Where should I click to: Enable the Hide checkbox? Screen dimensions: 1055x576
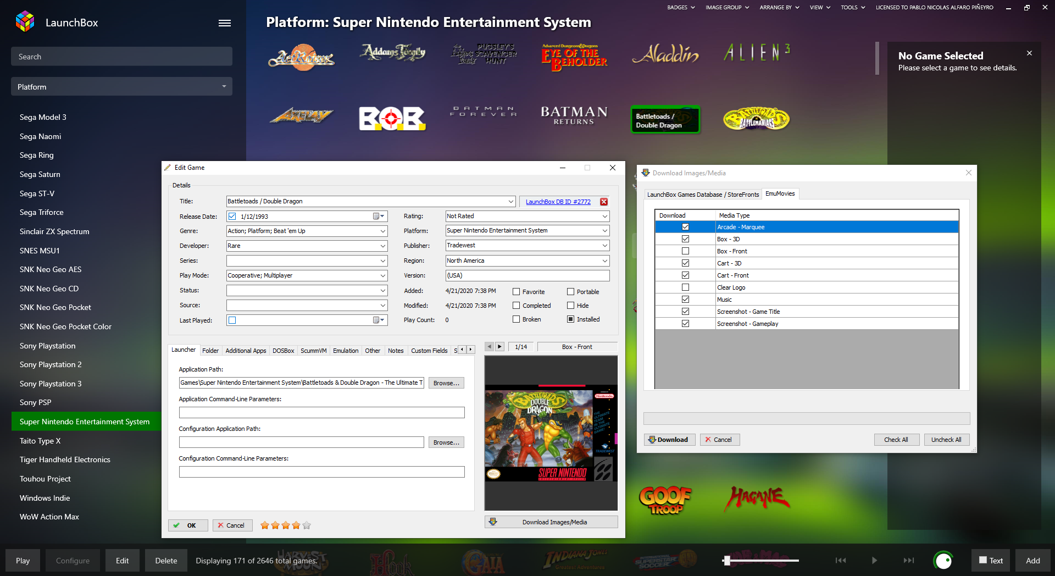coord(570,306)
